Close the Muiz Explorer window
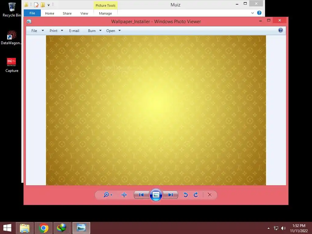The height and width of the screenshot is (234, 312). 256,4
